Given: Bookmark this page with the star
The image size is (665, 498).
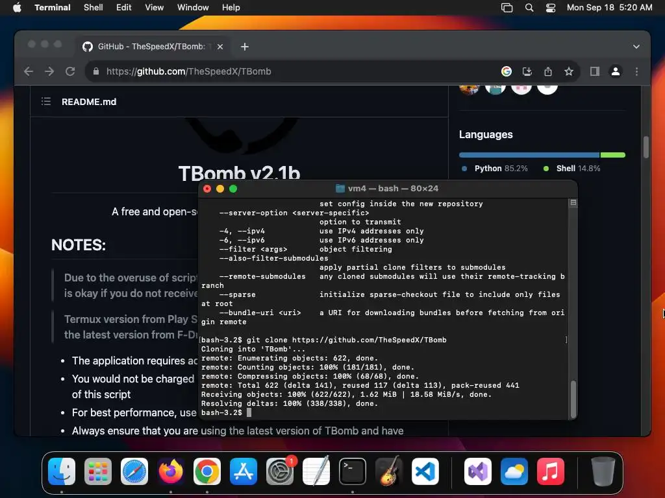Looking at the screenshot, I should click(x=569, y=71).
